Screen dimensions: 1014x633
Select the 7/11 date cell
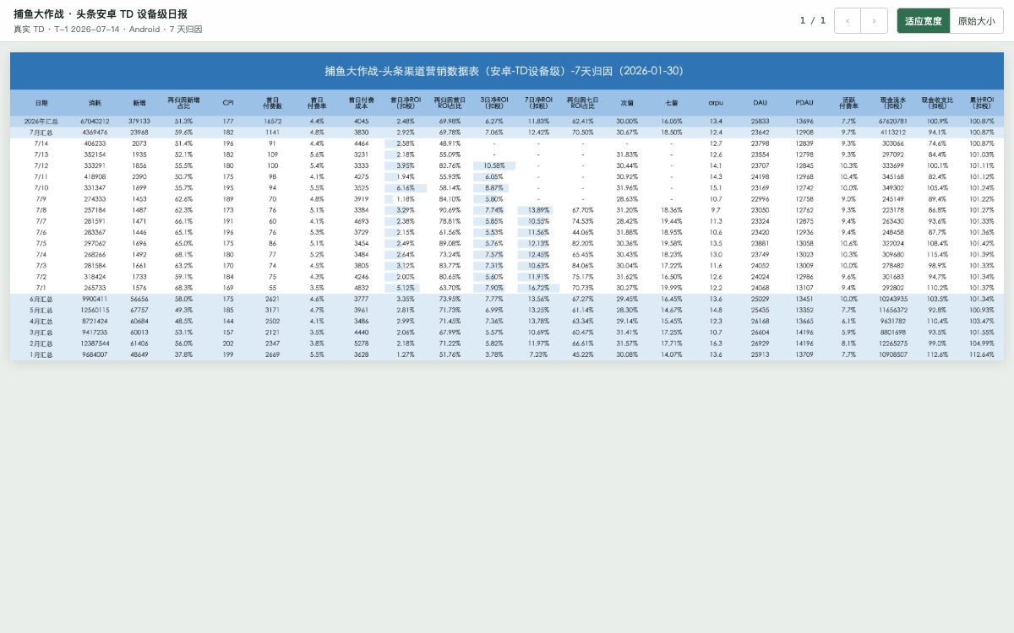tap(41, 176)
